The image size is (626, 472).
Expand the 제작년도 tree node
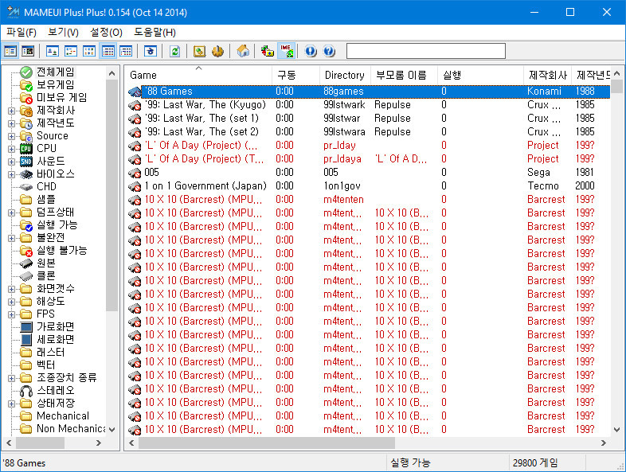(x=12, y=123)
